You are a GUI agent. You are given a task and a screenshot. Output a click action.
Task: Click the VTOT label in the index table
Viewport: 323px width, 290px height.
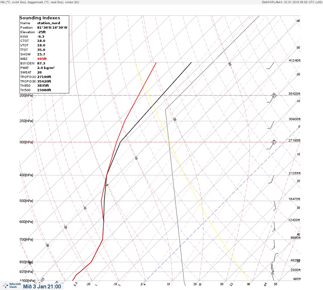pos(24,45)
